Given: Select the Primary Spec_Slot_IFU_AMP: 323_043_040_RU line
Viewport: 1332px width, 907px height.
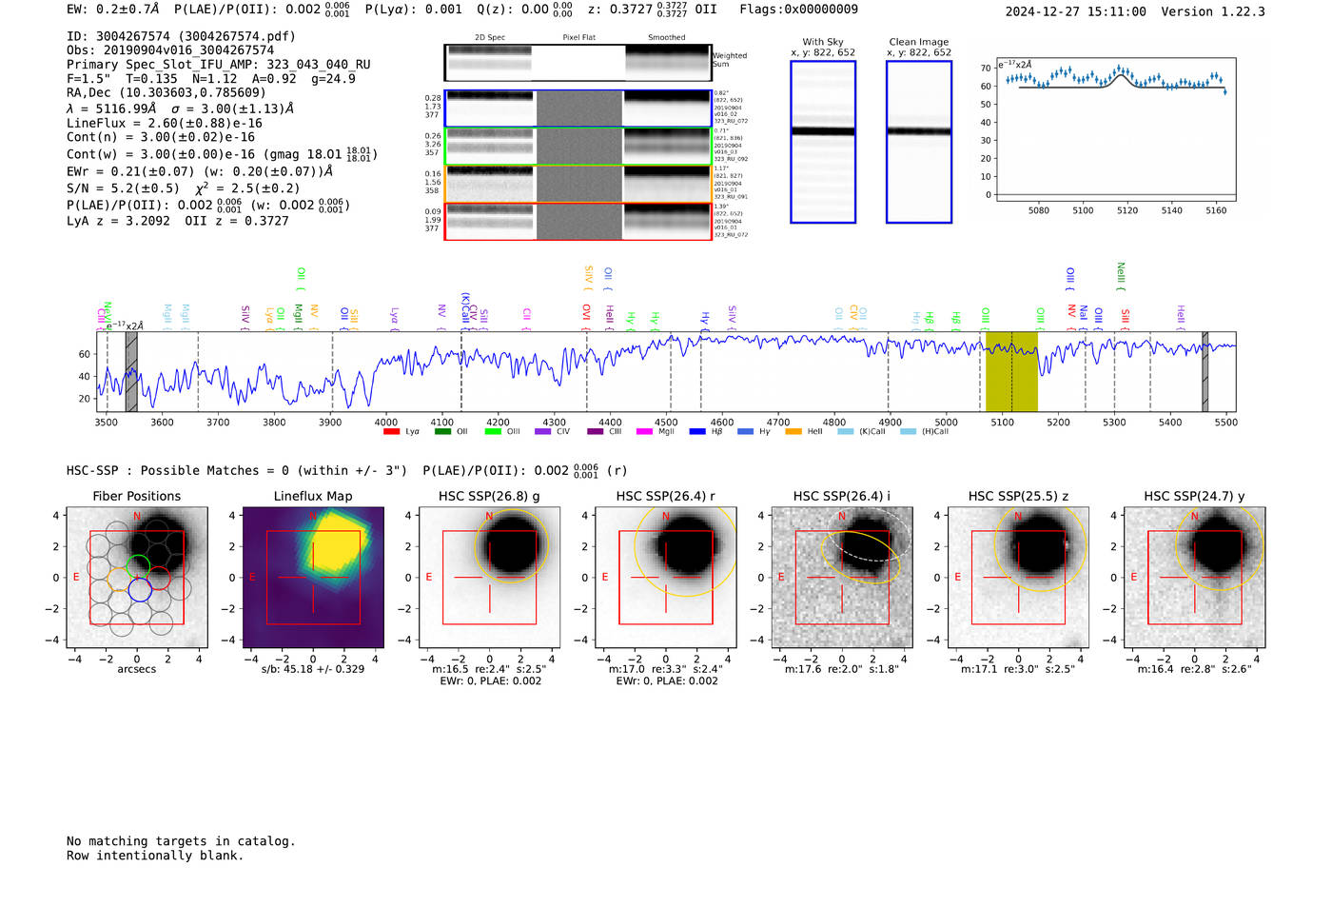Looking at the screenshot, I should [x=219, y=65].
